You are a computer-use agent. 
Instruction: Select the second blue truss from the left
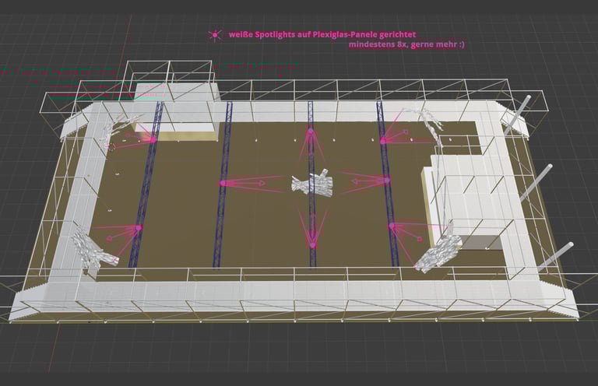[x=223, y=184]
